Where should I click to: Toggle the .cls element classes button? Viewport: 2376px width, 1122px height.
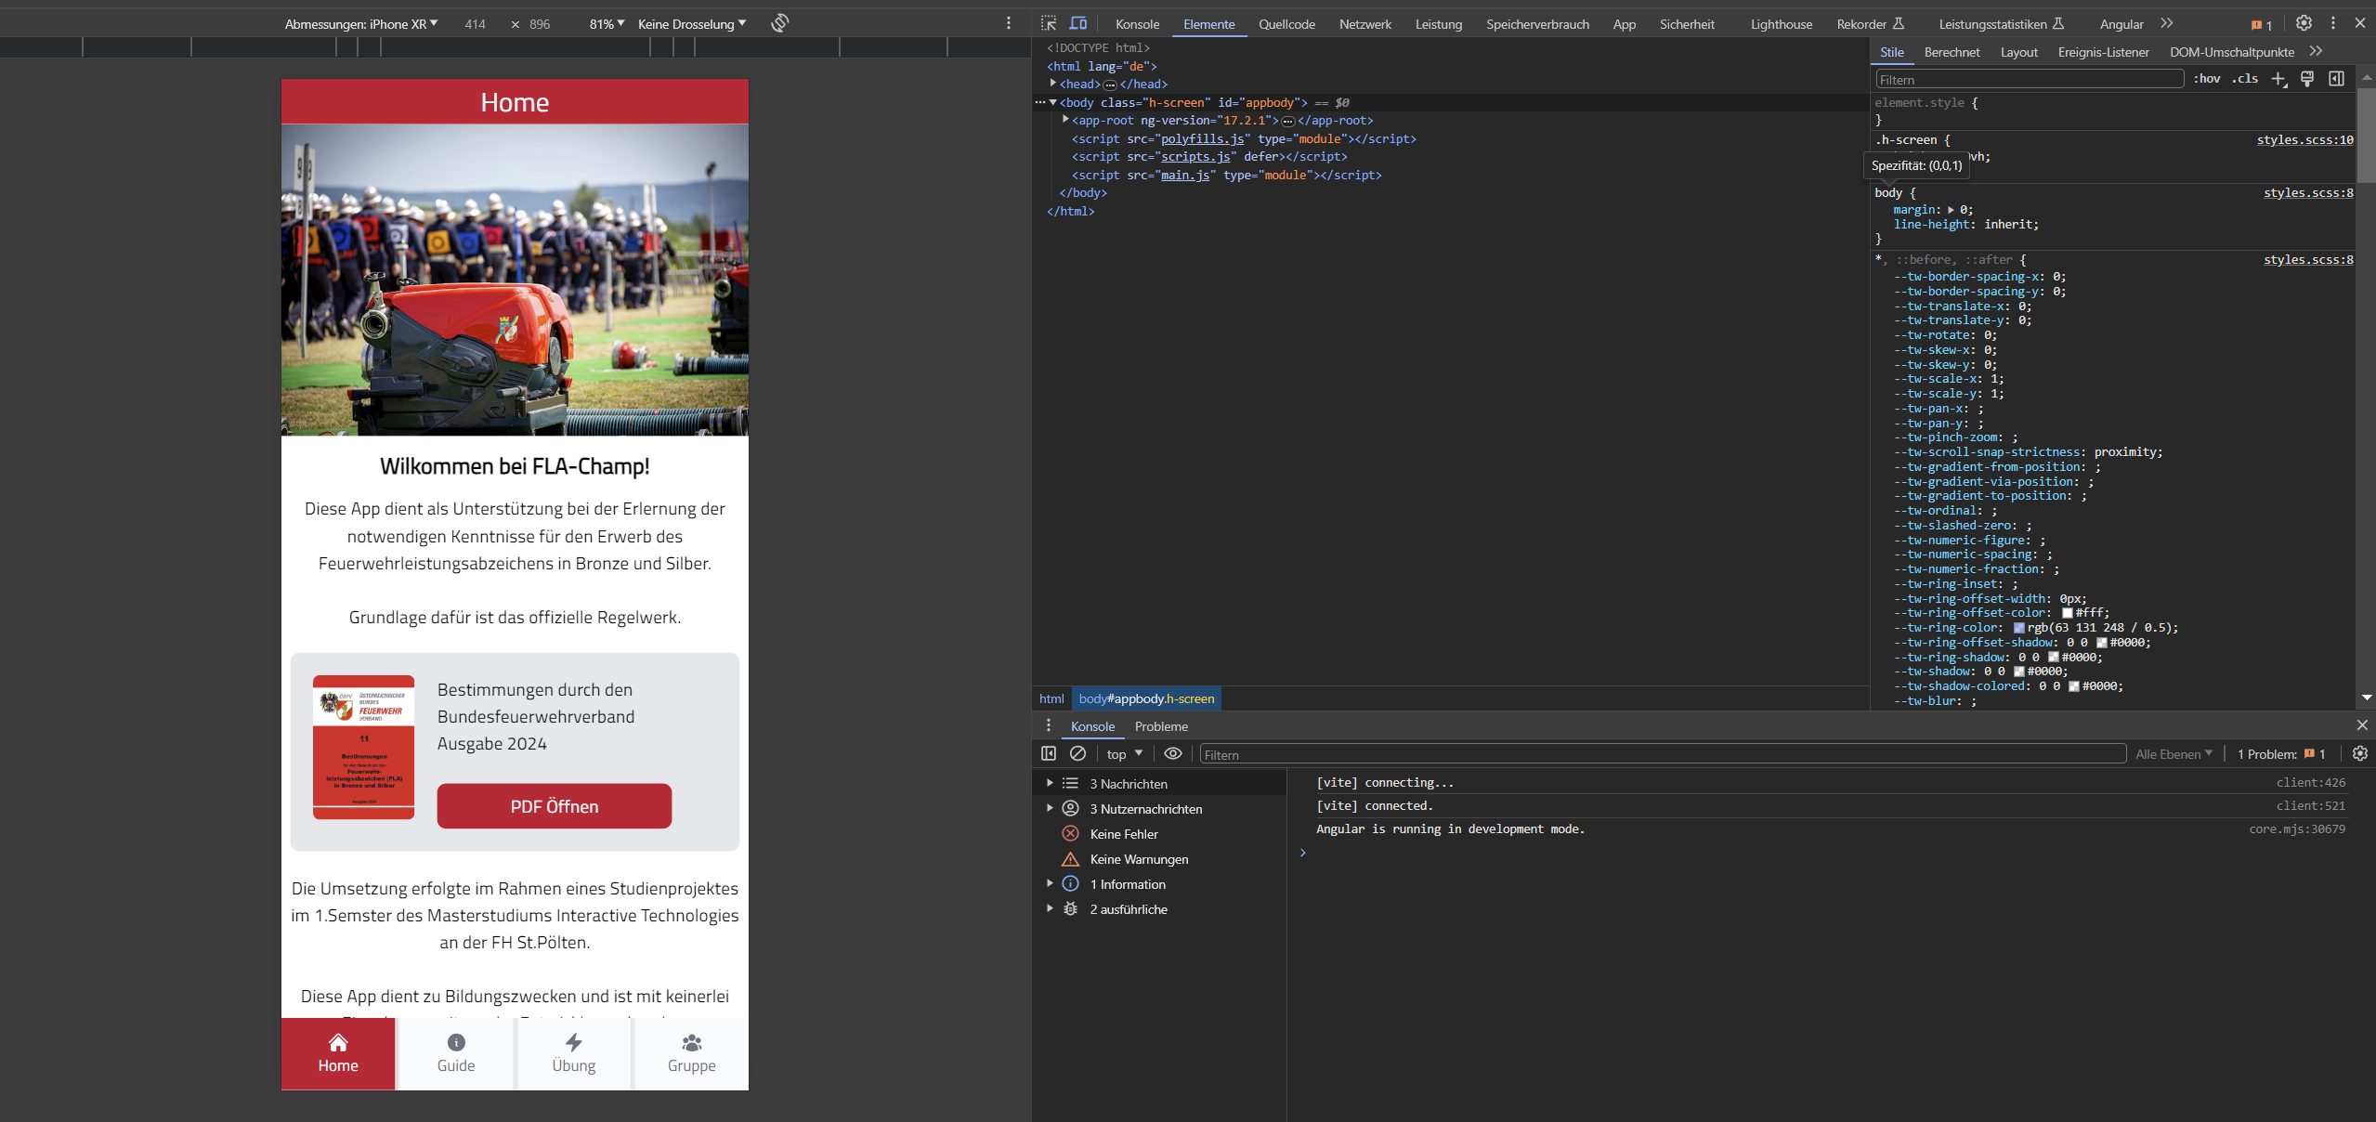coord(2246,79)
